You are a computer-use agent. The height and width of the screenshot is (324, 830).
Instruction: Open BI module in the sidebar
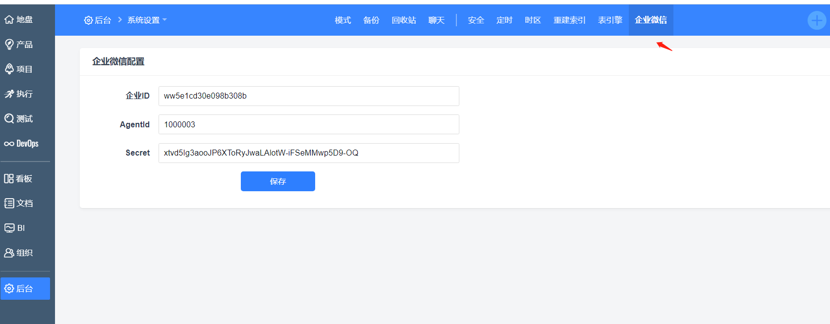click(x=15, y=228)
